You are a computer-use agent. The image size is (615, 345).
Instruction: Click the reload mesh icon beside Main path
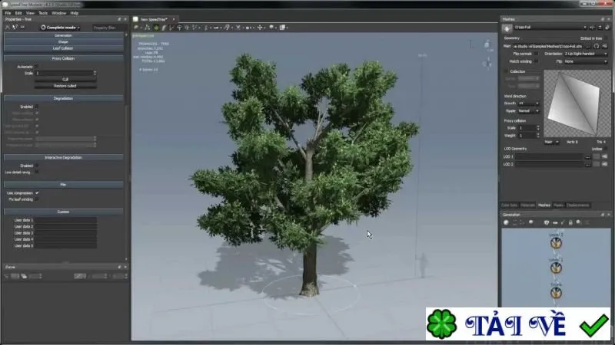[597, 46]
